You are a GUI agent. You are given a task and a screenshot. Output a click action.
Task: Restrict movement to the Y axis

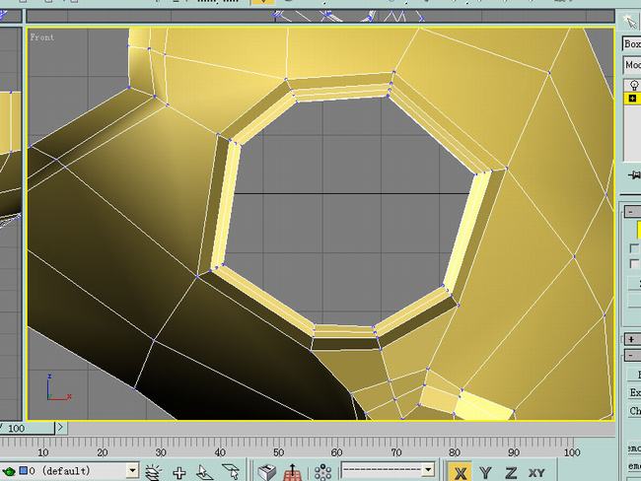coord(485,472)
